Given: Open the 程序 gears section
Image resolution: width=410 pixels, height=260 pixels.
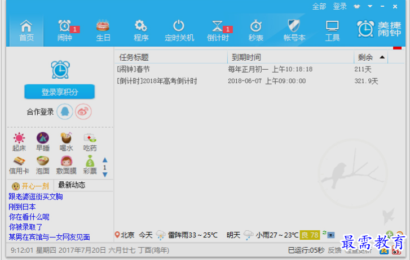Looking at the screenshot, I should (x=141, y=31).
